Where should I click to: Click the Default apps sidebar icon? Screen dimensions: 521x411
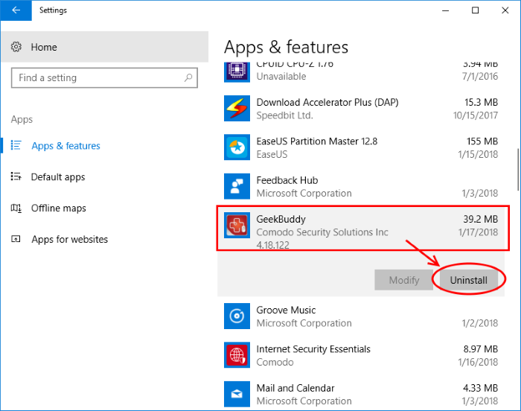[x=16, y=176]
